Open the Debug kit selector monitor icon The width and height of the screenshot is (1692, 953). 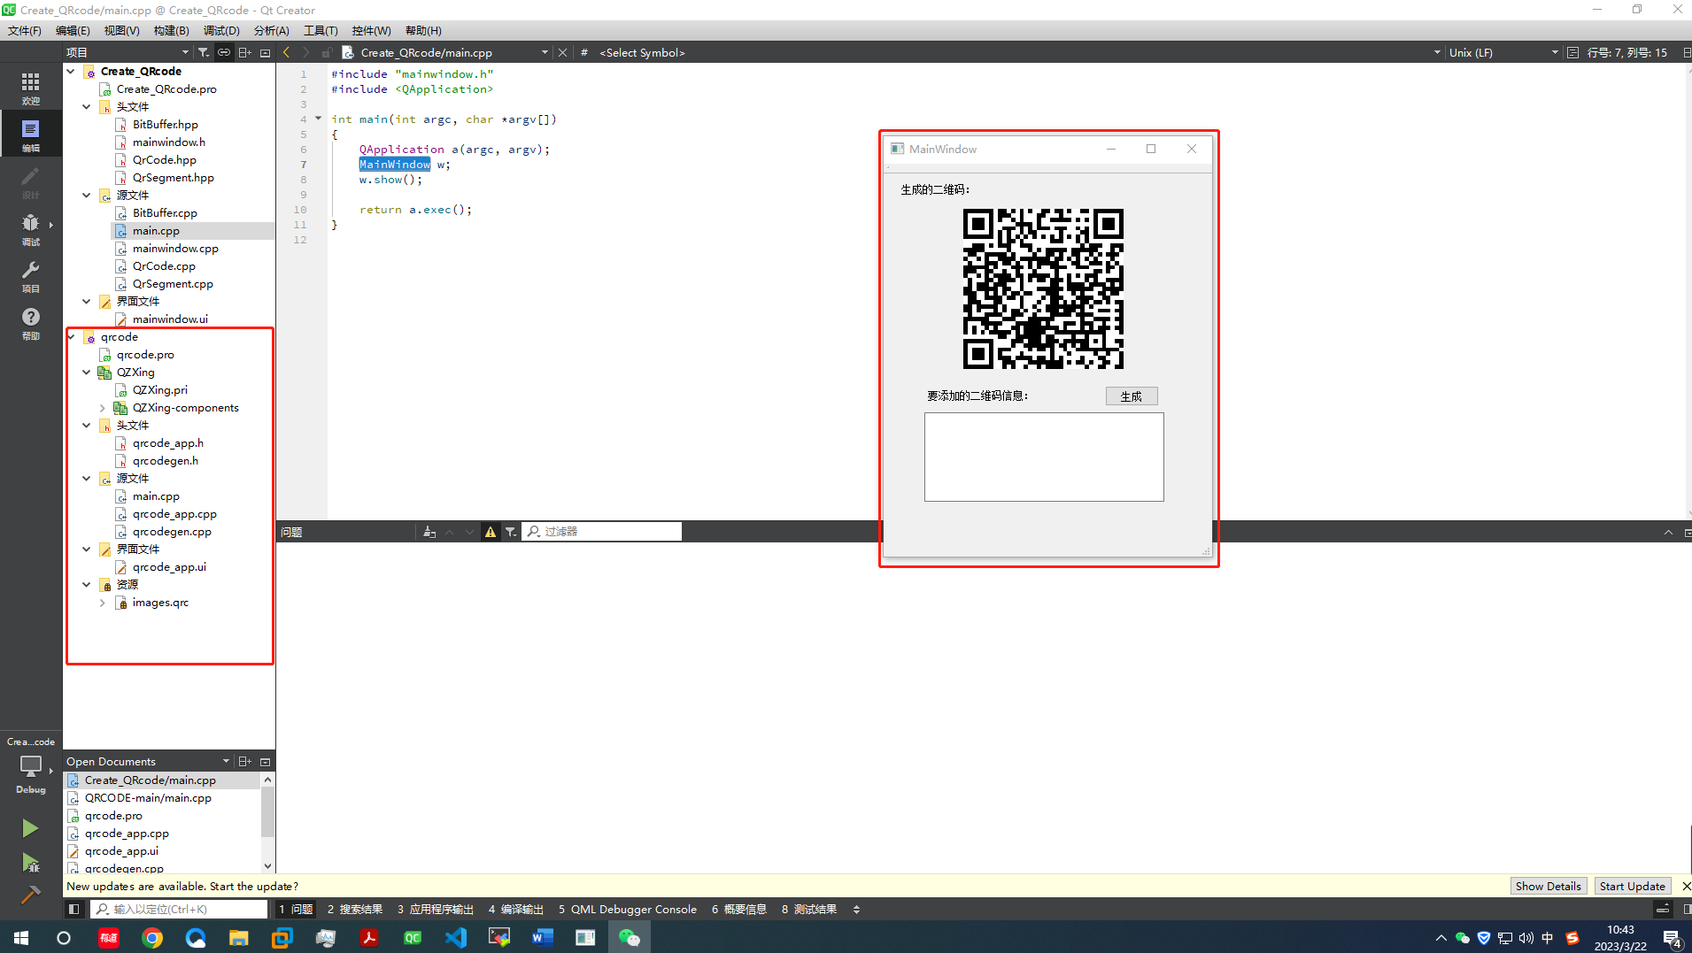click(30, 766)
